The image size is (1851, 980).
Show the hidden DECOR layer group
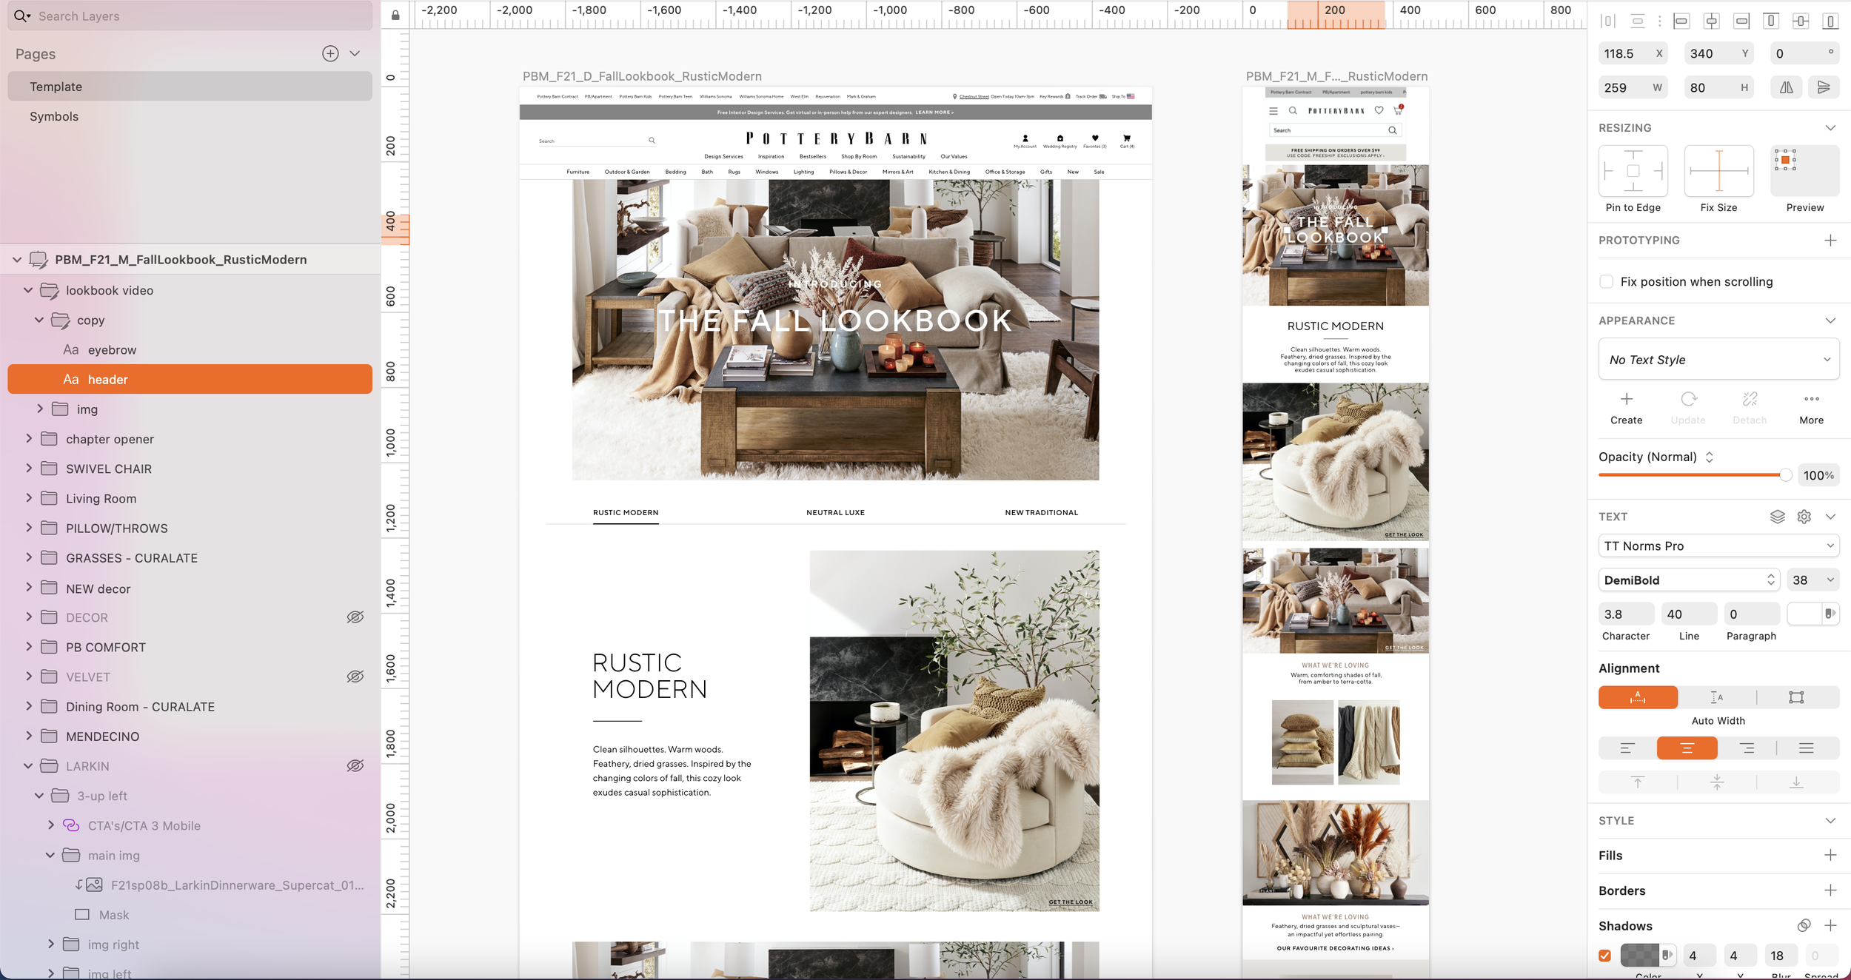355,617
